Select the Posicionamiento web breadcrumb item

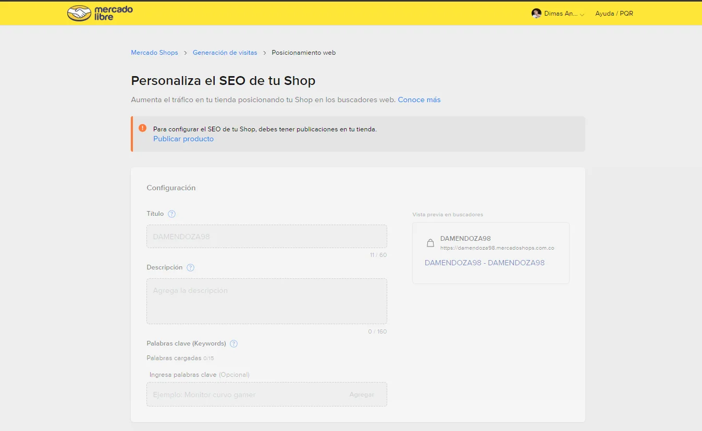click(304, 52)
